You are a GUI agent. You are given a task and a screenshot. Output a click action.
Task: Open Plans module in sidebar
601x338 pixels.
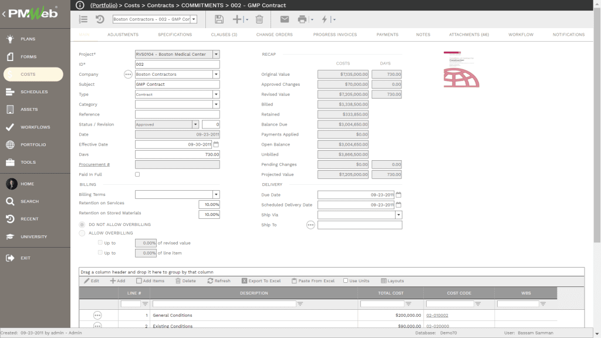(28, 39)
